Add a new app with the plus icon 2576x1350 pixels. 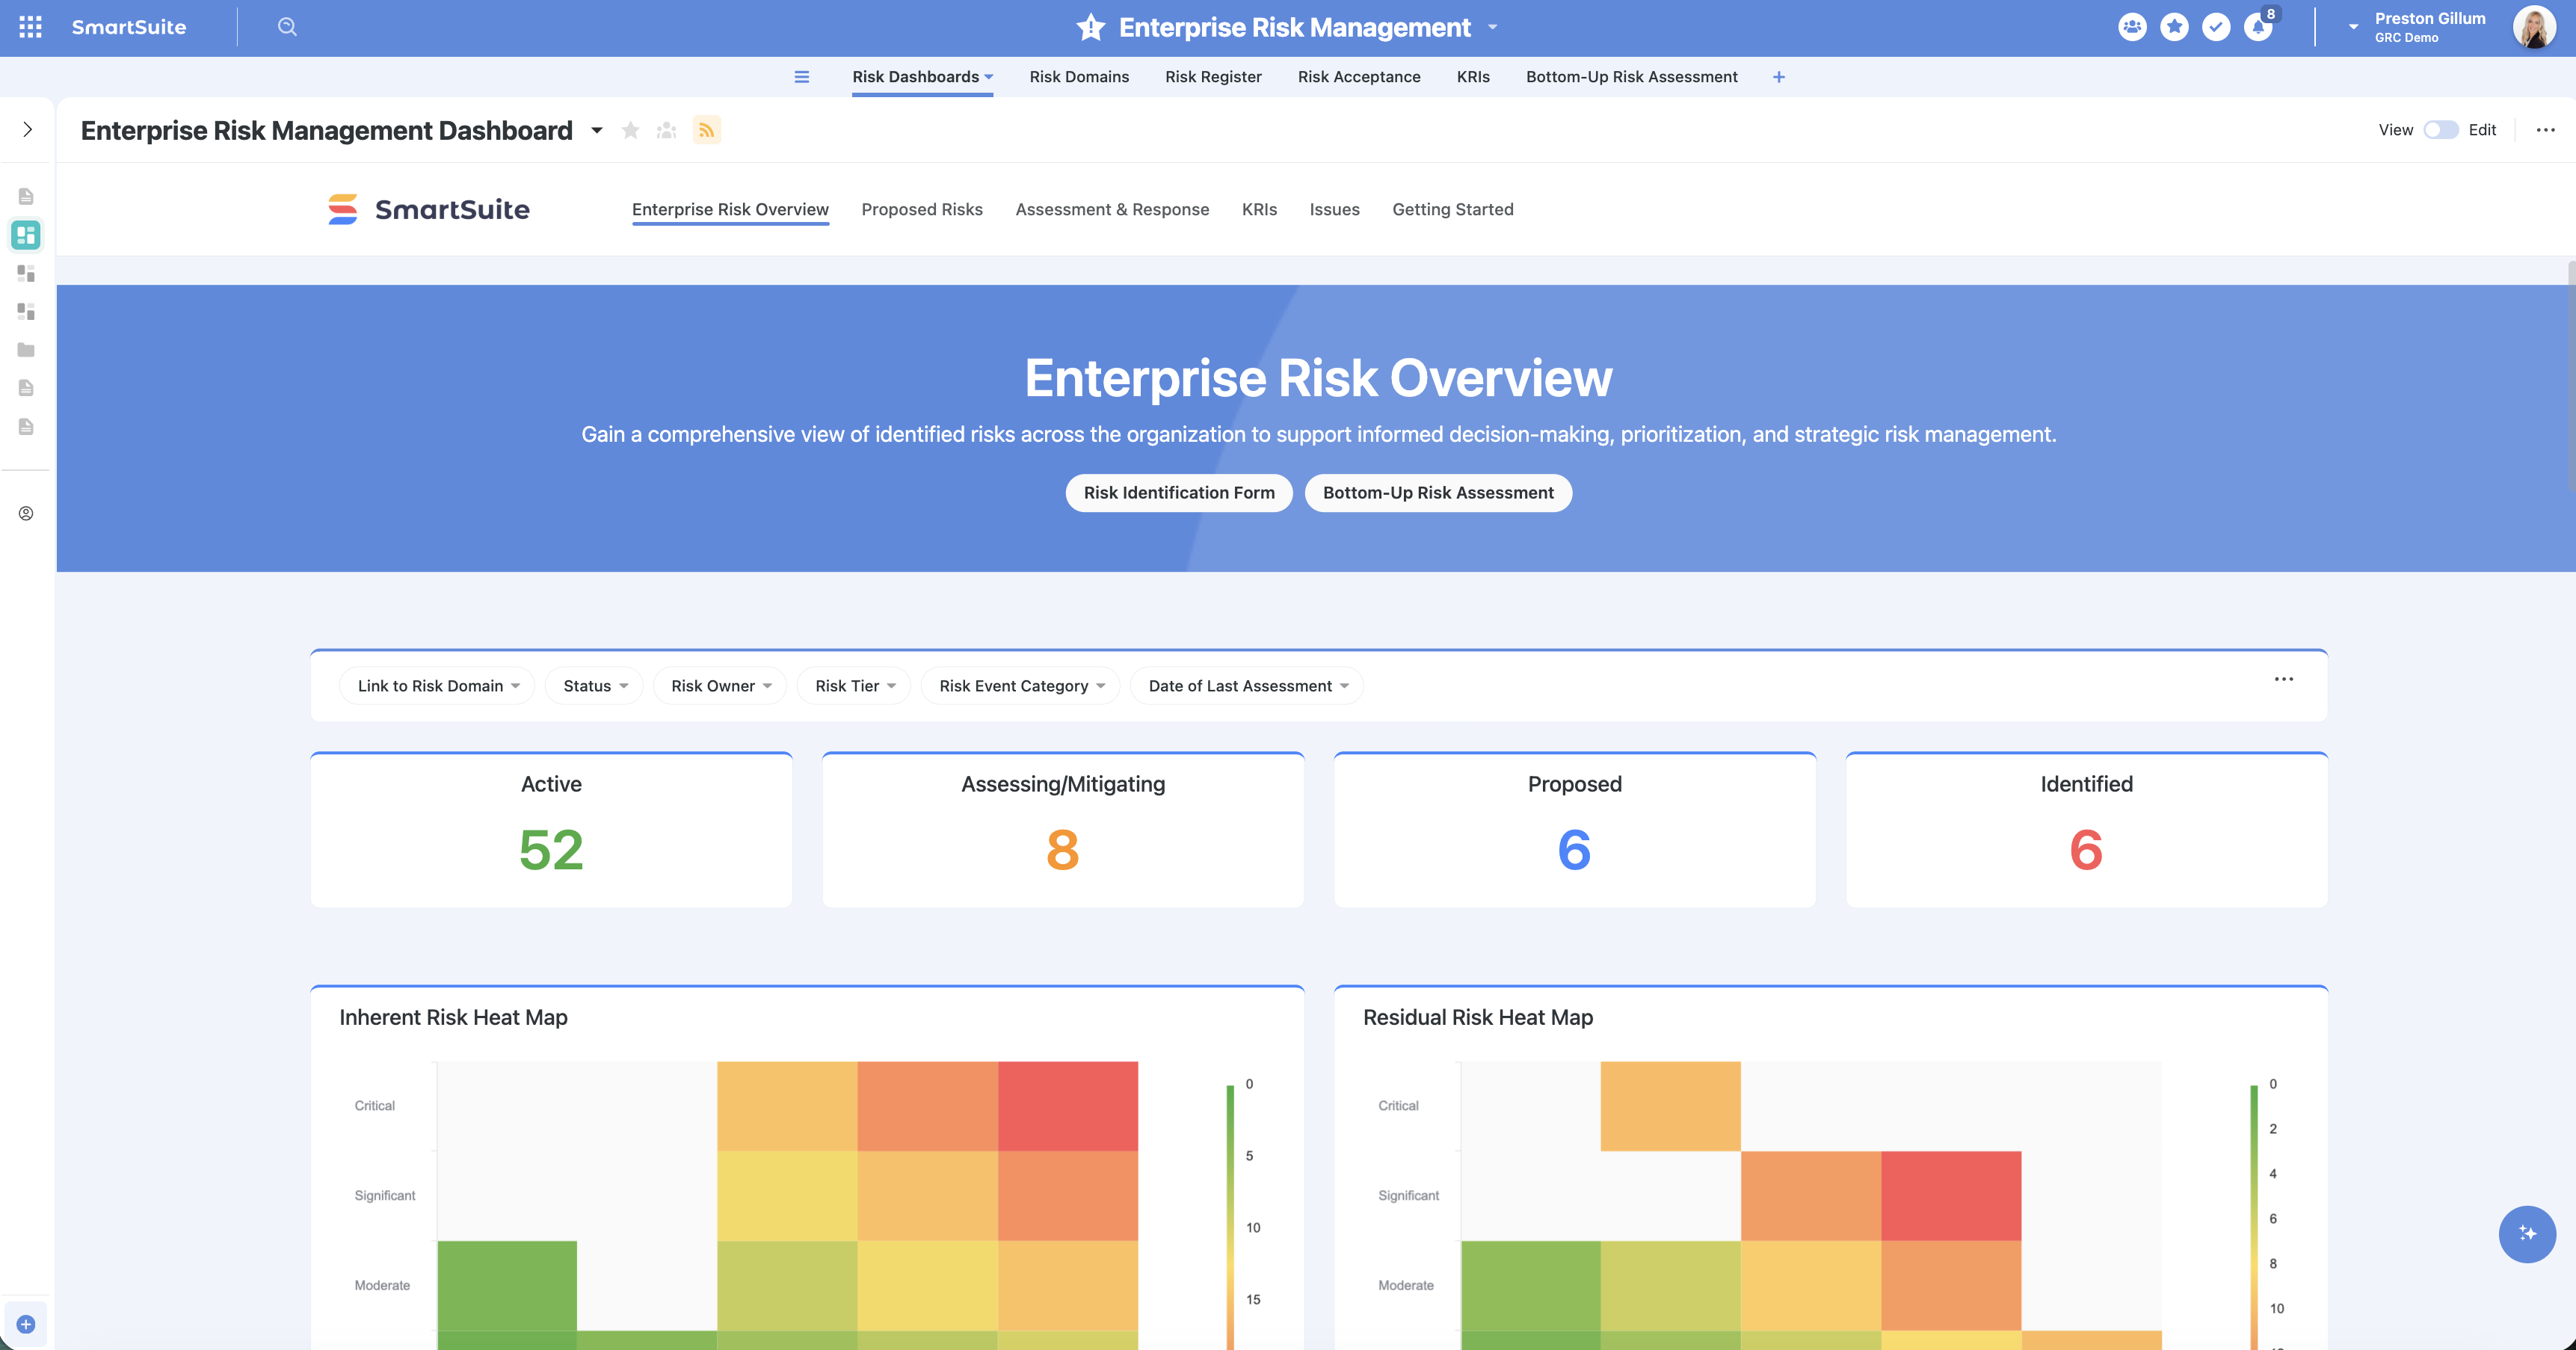point(1779,77)
